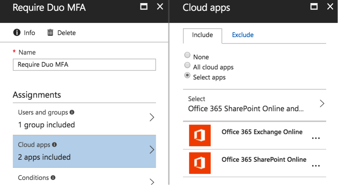Click Office 365 SharePoint Online app icon

[x=200, y=163]
